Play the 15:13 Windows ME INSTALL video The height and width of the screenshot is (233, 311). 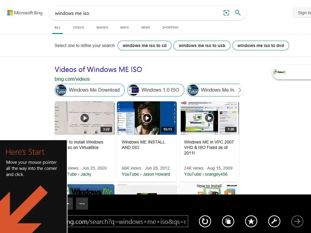(x=147, y=118)
